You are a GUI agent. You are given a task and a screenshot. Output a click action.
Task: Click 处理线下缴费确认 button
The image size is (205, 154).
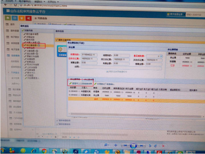[x=104, y=84]
